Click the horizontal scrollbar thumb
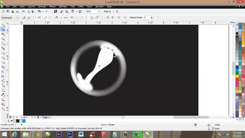245x138 pixels. pyautogui.click(x=191, y=117)
